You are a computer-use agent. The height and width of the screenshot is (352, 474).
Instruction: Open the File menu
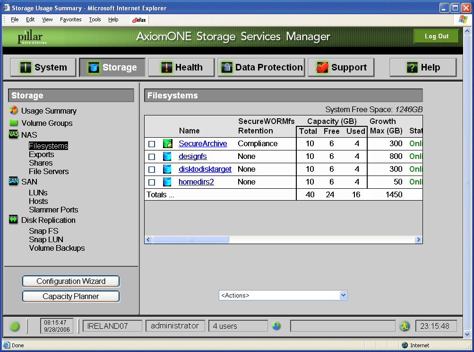click(x=15, y=20)
